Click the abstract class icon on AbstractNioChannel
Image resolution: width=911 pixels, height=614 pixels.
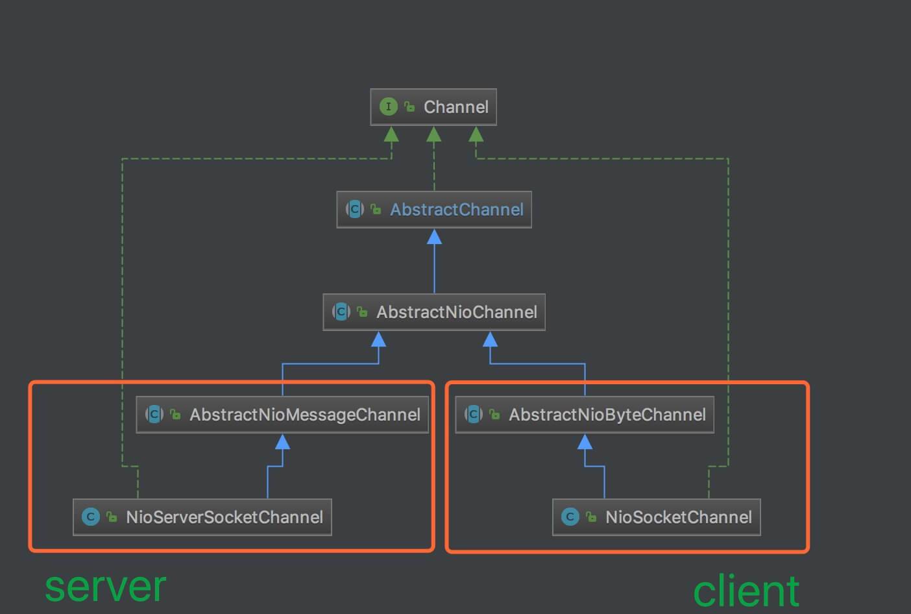pyautogui.click(x=341, y=312)
